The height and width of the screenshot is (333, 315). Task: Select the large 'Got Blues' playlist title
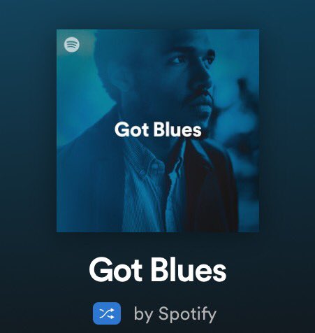coord(158,270)
